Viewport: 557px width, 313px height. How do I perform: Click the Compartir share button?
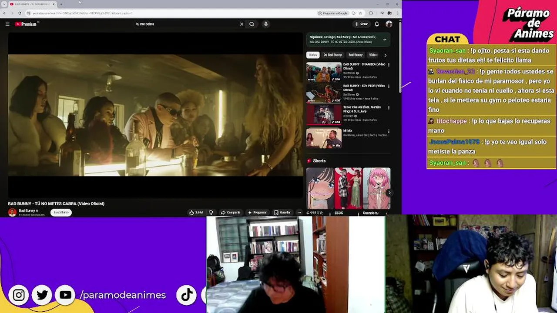(231, 213)
